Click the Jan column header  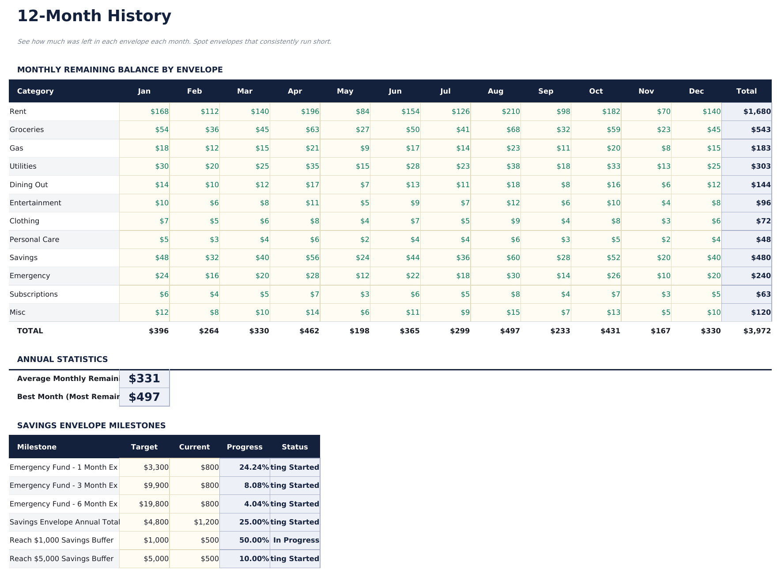tap(144, 91)
